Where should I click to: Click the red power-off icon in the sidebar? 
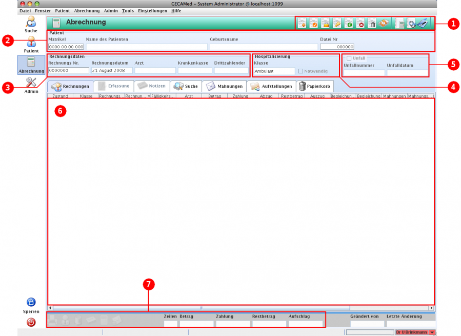pyautogui.click(x=31, y=322)
